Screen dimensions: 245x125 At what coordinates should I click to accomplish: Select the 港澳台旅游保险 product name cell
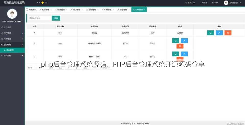pos(95,43)
